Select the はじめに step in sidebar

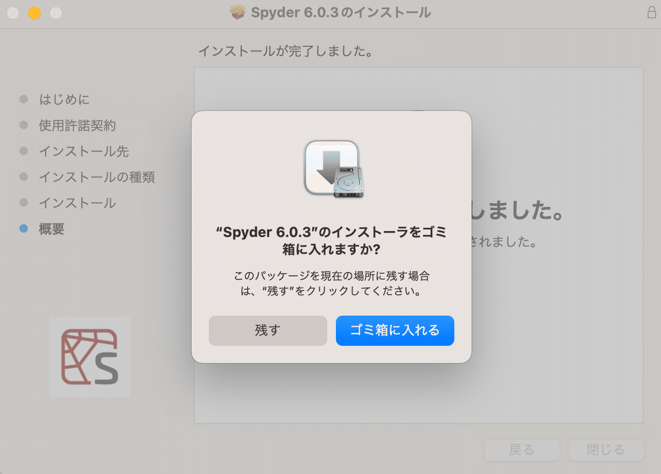tap(64, 99)
